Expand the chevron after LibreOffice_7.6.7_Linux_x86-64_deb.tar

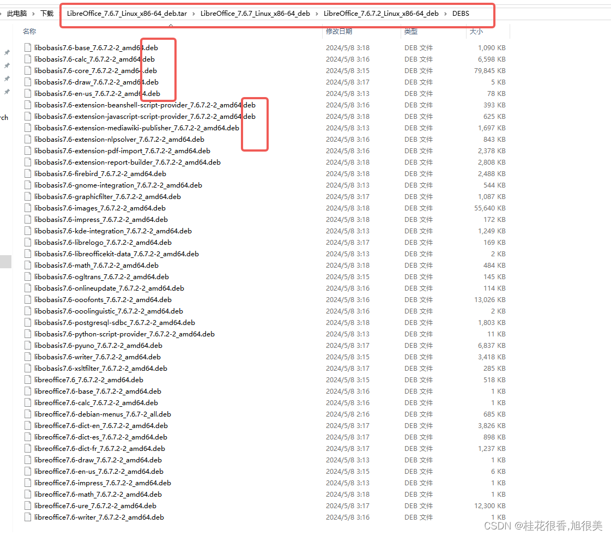[193, 14]
